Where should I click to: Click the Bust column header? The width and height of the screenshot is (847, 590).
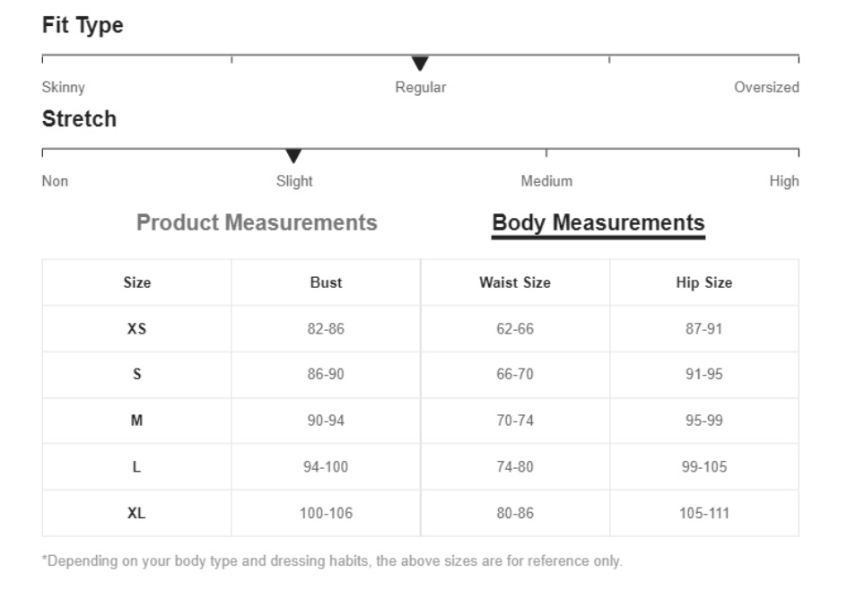point(326,282)
